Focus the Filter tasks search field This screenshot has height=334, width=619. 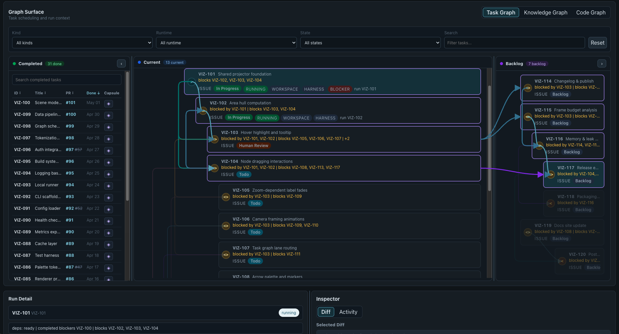[x=514, y=43]
